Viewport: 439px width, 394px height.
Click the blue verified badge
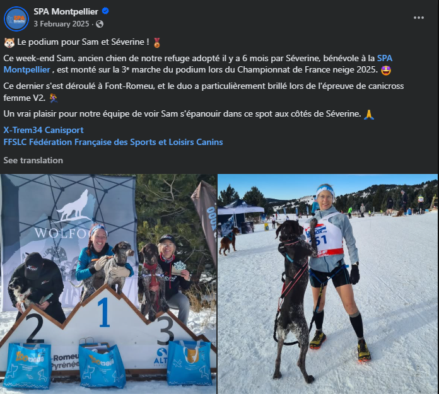[105, 11]
